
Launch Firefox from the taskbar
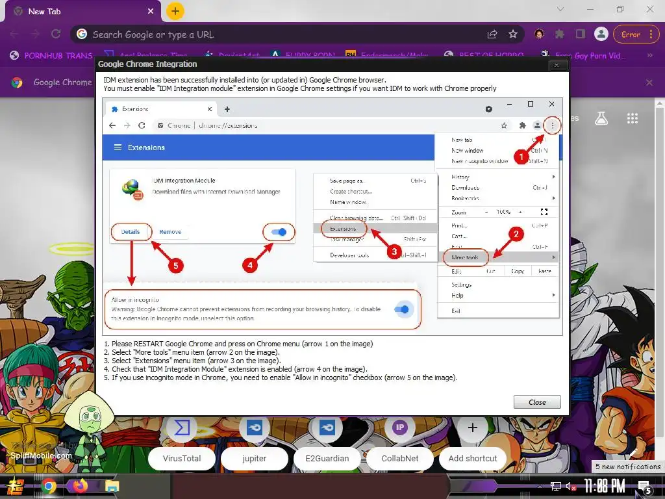tap(80, 485)
